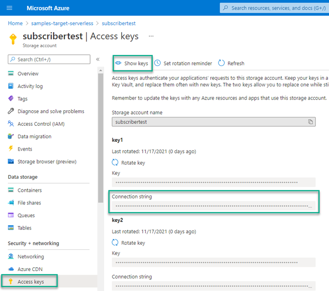Open the Azure portal hamburger menu
The height and width of the screenshot is (291, 329).
click(x=9, y=8)
